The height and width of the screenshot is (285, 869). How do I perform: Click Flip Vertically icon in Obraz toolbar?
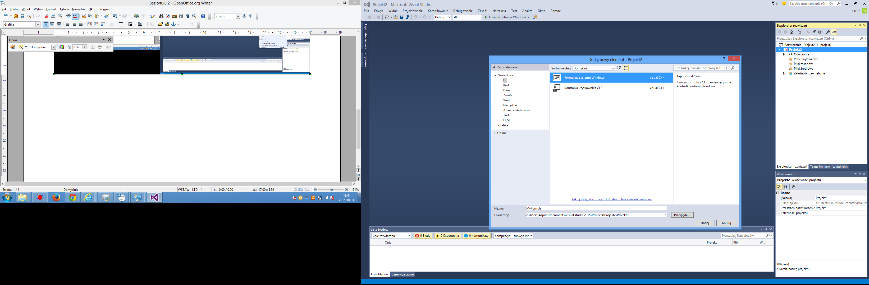(100, 47)
